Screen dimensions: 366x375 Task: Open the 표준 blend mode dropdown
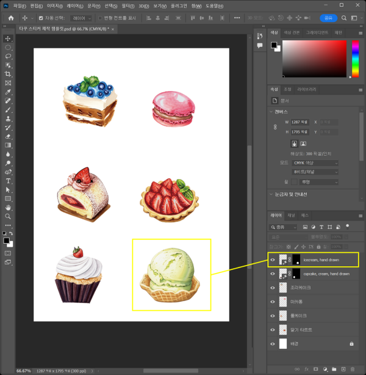(x=288, y=237)
